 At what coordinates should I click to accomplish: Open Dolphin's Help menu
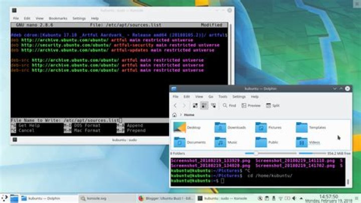pyautogui.click(x=255, y=96)
